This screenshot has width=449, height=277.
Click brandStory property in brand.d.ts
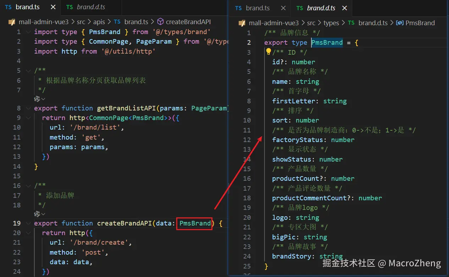tap(292, 256)
